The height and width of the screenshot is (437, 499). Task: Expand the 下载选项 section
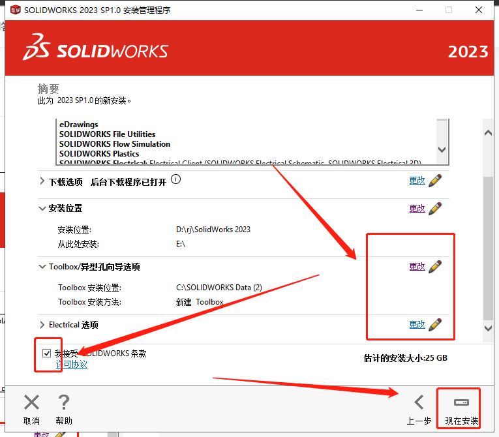(x=42, y=181)
